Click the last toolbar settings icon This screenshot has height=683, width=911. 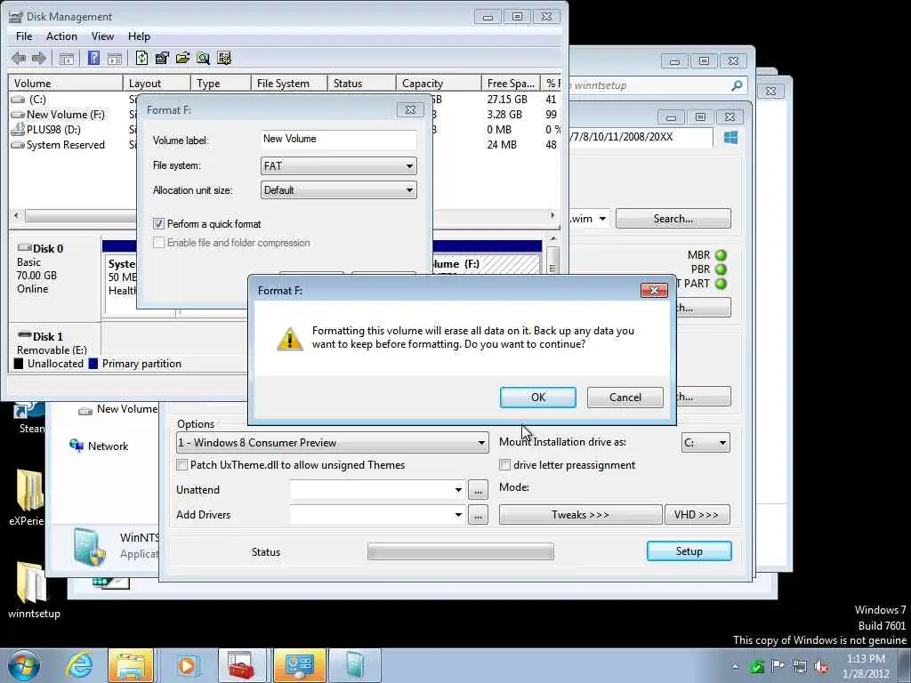223,58
